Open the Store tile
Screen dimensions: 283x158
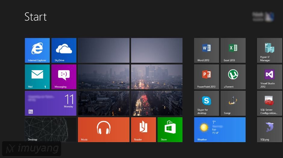tap(170, 130)
